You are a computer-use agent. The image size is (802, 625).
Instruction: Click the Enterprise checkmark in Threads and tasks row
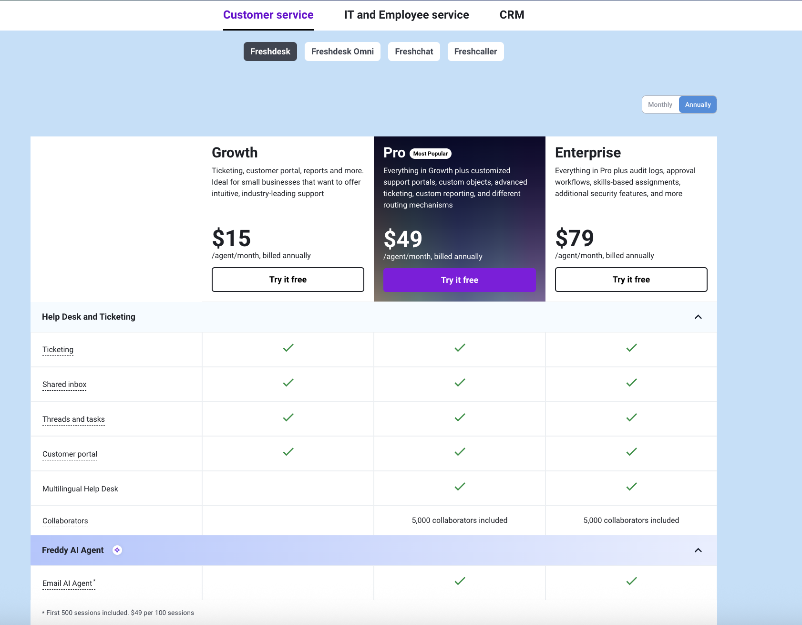(x=631, y=417)
